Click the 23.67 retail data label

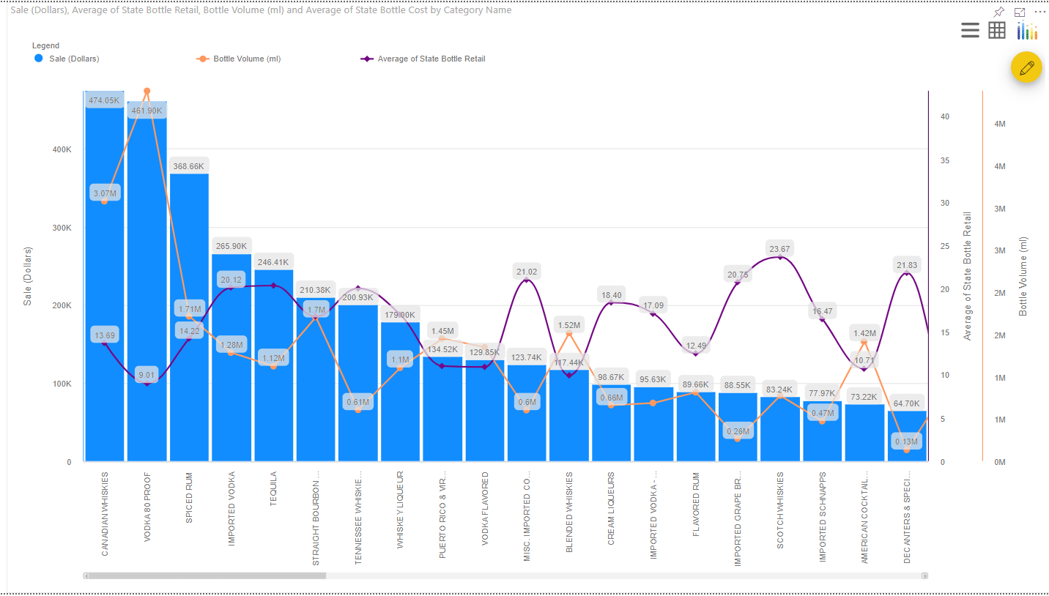pyautogui.click(x=779, y=248)
